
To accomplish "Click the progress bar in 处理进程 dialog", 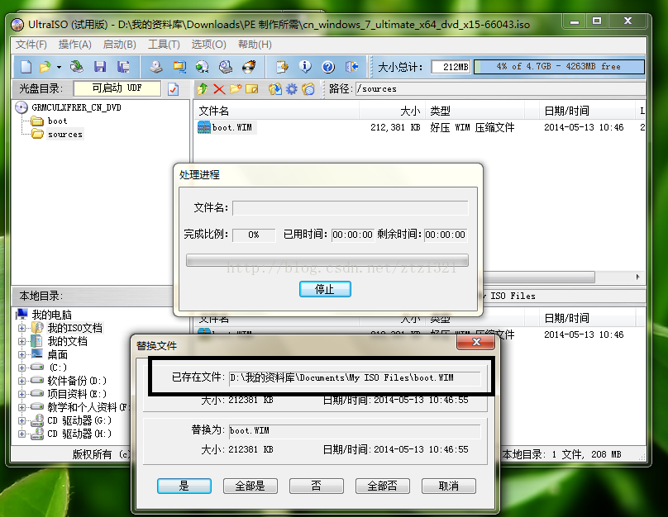I will pos(327,260).
